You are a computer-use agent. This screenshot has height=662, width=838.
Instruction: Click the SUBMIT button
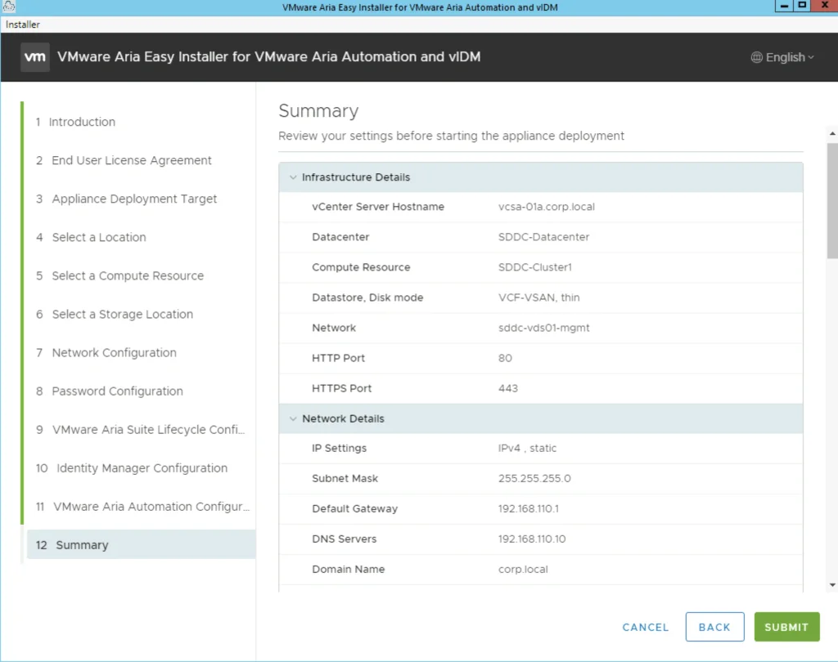[x=786, y=627]
